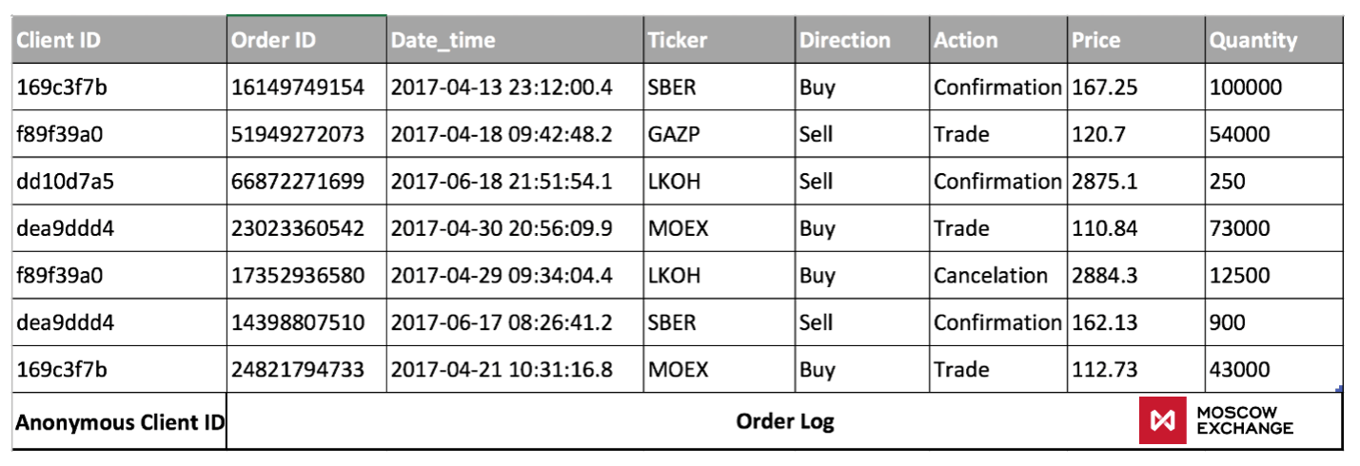Select the Direction header cell
The image size is (1360, 466).
pos(862,40)
